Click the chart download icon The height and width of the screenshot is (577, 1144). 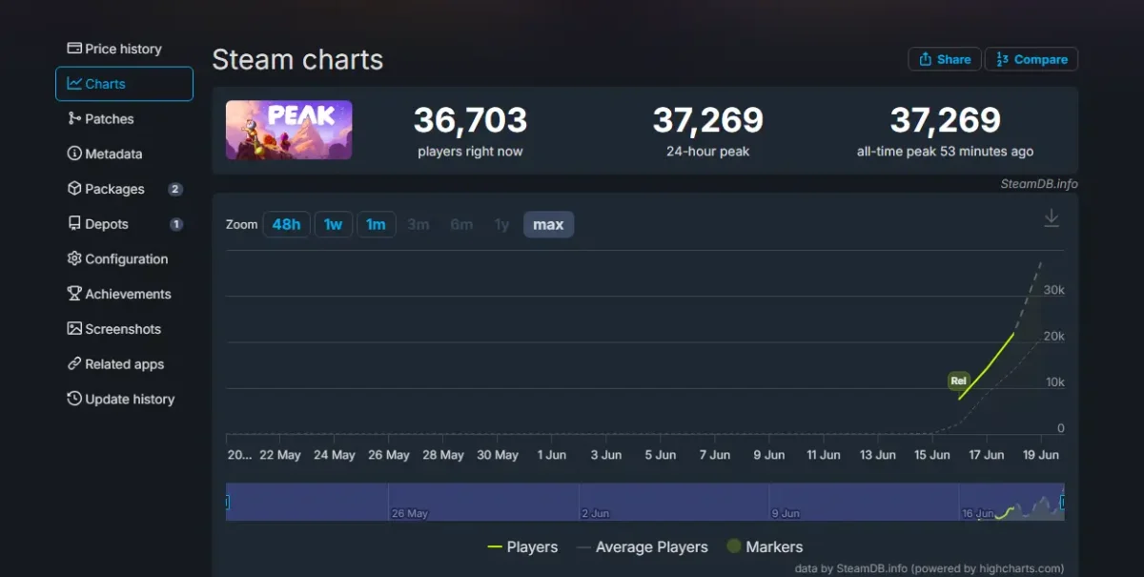click(x=1052, y=218)
